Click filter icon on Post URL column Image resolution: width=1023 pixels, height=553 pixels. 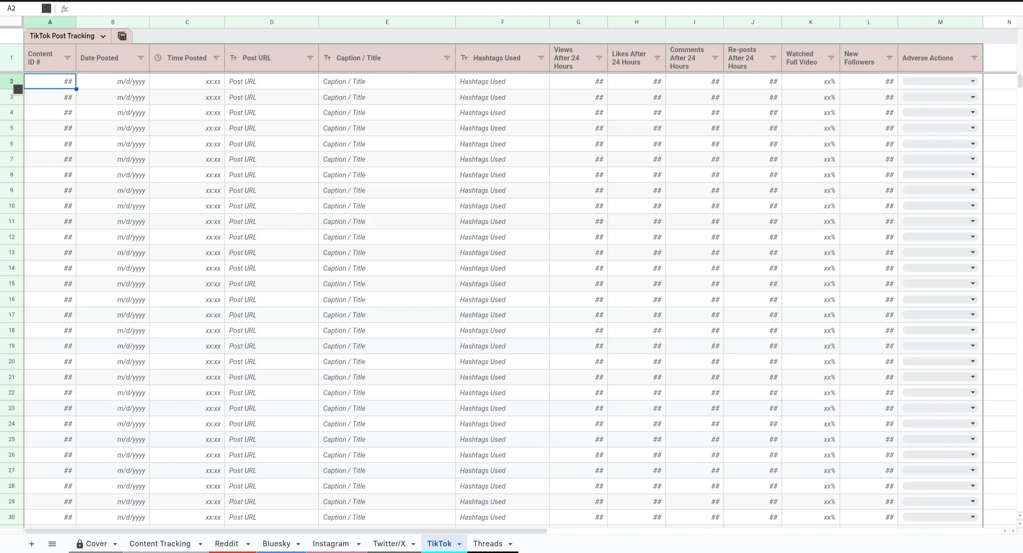(x=310, y=58)
